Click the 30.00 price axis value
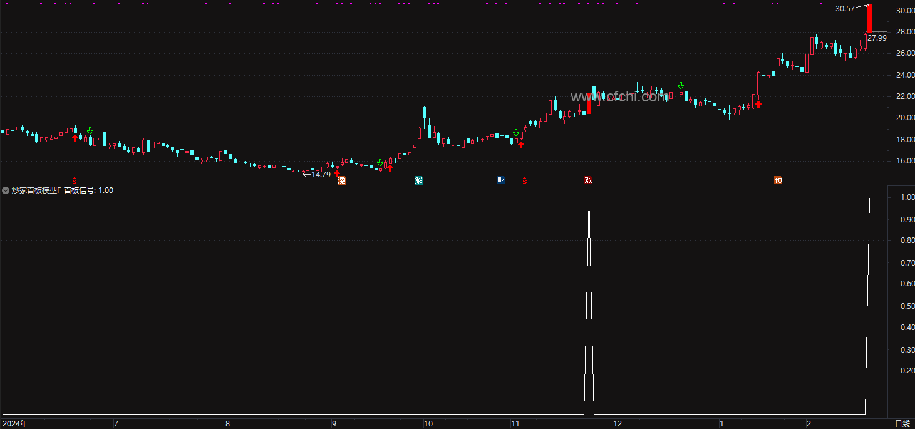This screenshot has height=429, width=915. point(905,11)
